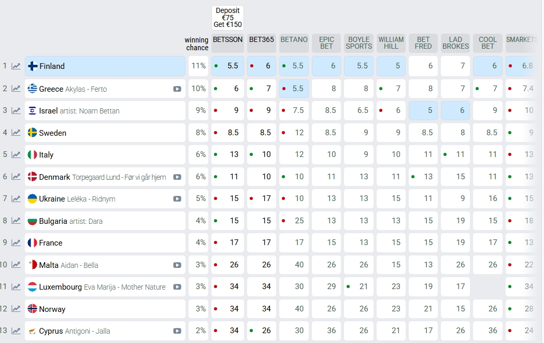The height and width of the screenshot is (343, 544).
Task: Play Denmark's song video icon
Action: [177, 177]
